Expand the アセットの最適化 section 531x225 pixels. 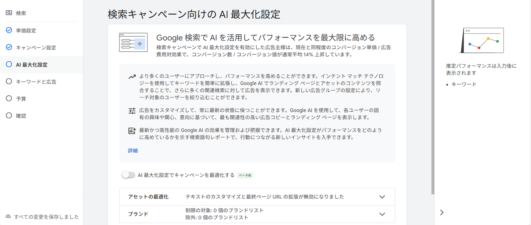click(382, 197)
